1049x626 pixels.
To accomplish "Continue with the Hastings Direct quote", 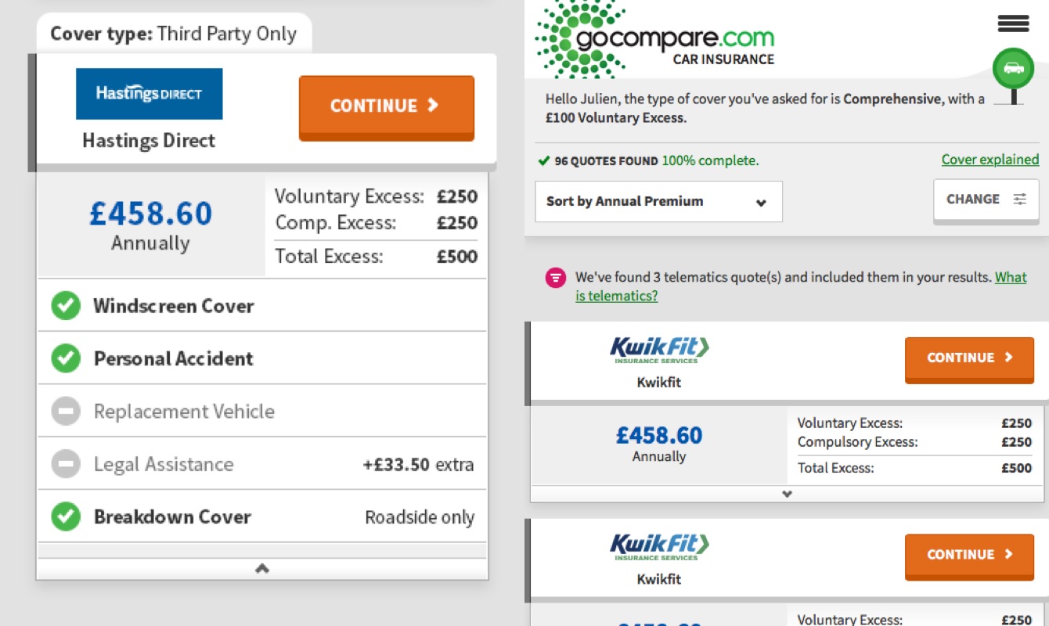I will tap(387, 106).
